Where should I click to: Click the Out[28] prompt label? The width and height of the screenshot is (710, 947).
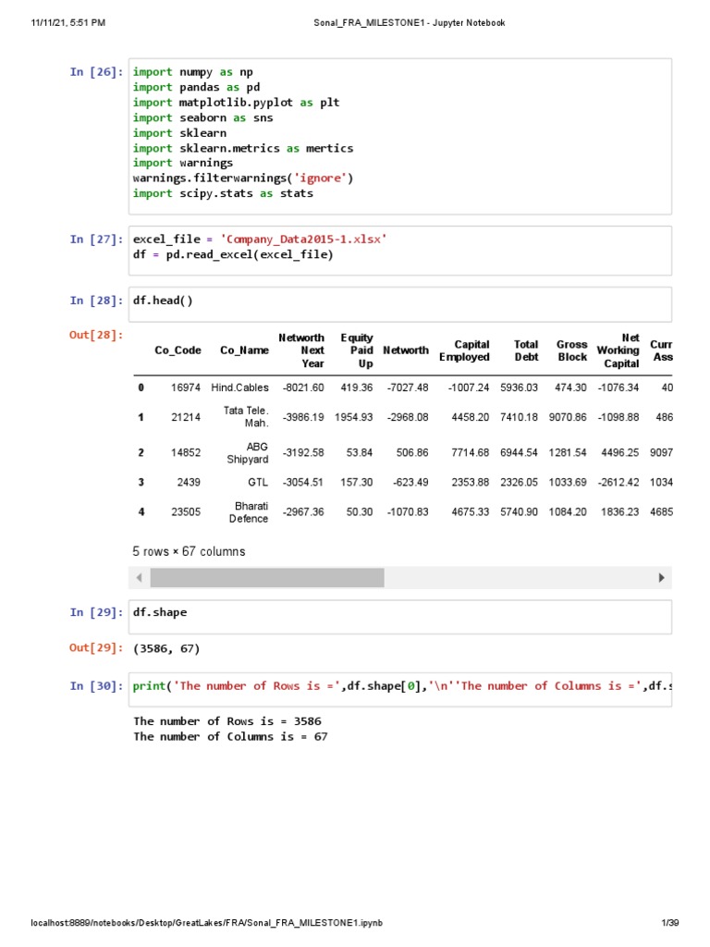point(96,335)
